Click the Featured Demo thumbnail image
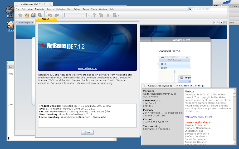 point(174,70)
